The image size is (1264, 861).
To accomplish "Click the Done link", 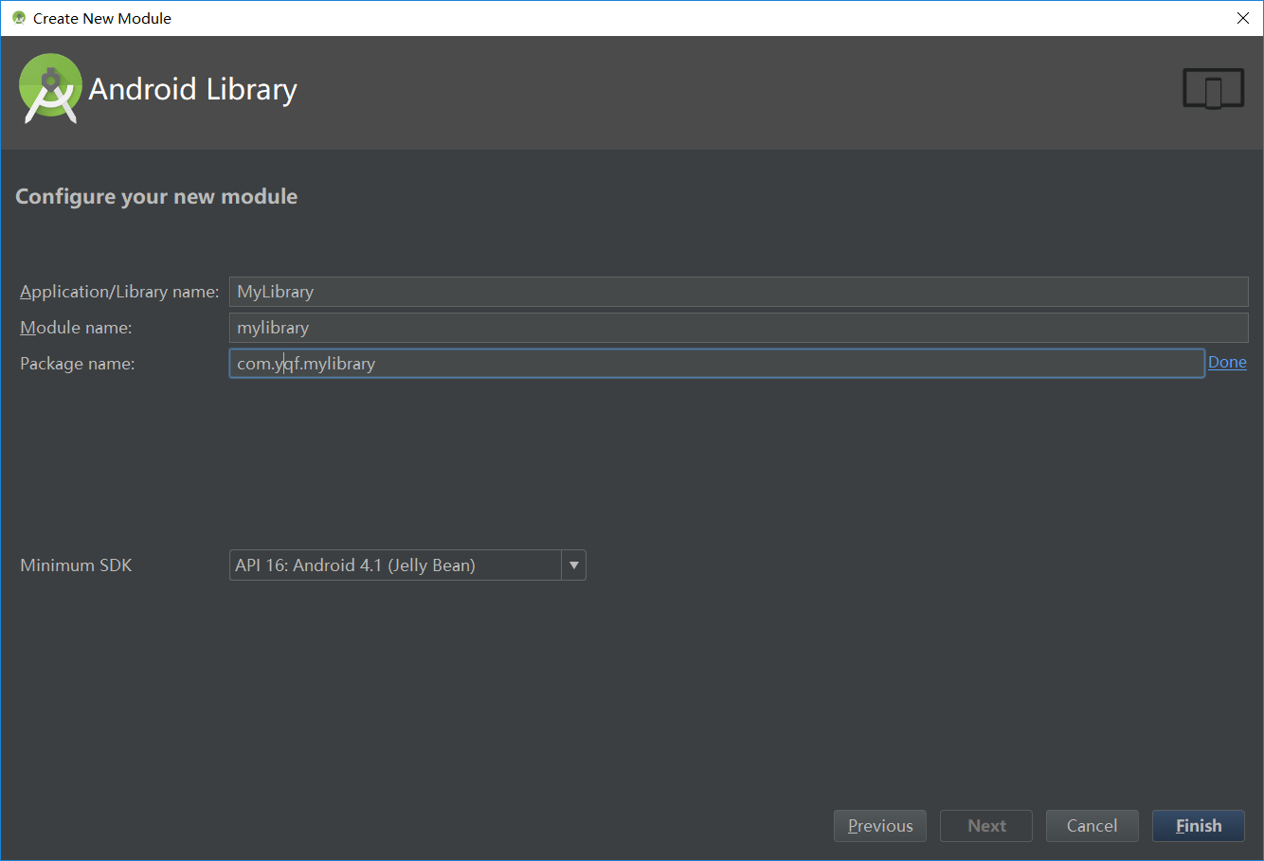I will point(1227,363).
